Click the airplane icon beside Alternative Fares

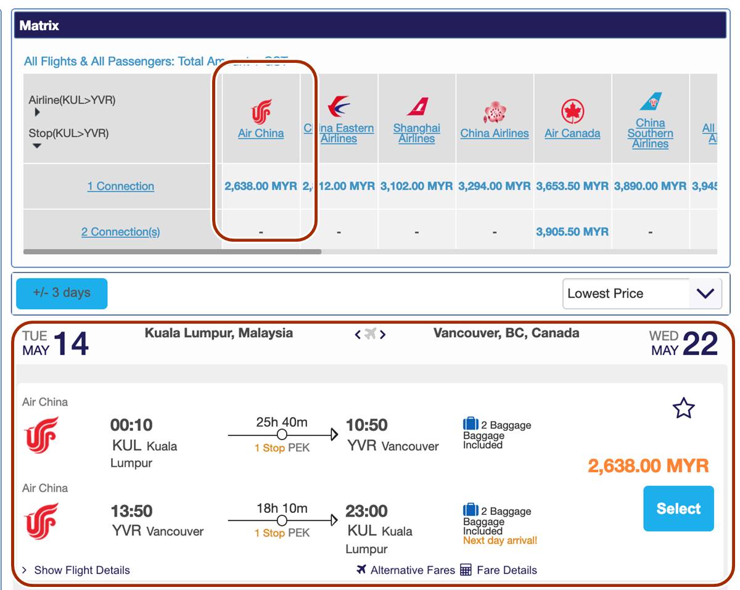(361, 569)
